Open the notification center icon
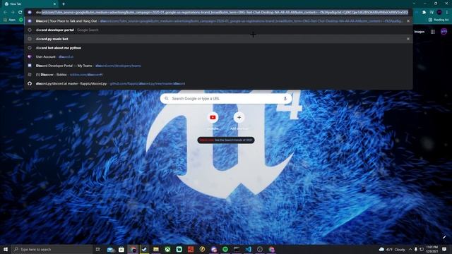452x254 pixels. [x=444, y=249]
